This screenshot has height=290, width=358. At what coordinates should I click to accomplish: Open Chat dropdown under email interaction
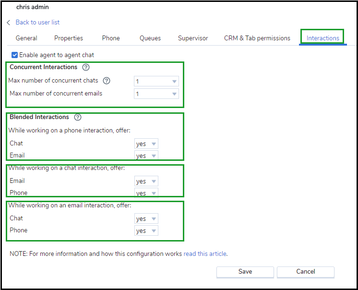pyautogui.click(x=146, y=219)
